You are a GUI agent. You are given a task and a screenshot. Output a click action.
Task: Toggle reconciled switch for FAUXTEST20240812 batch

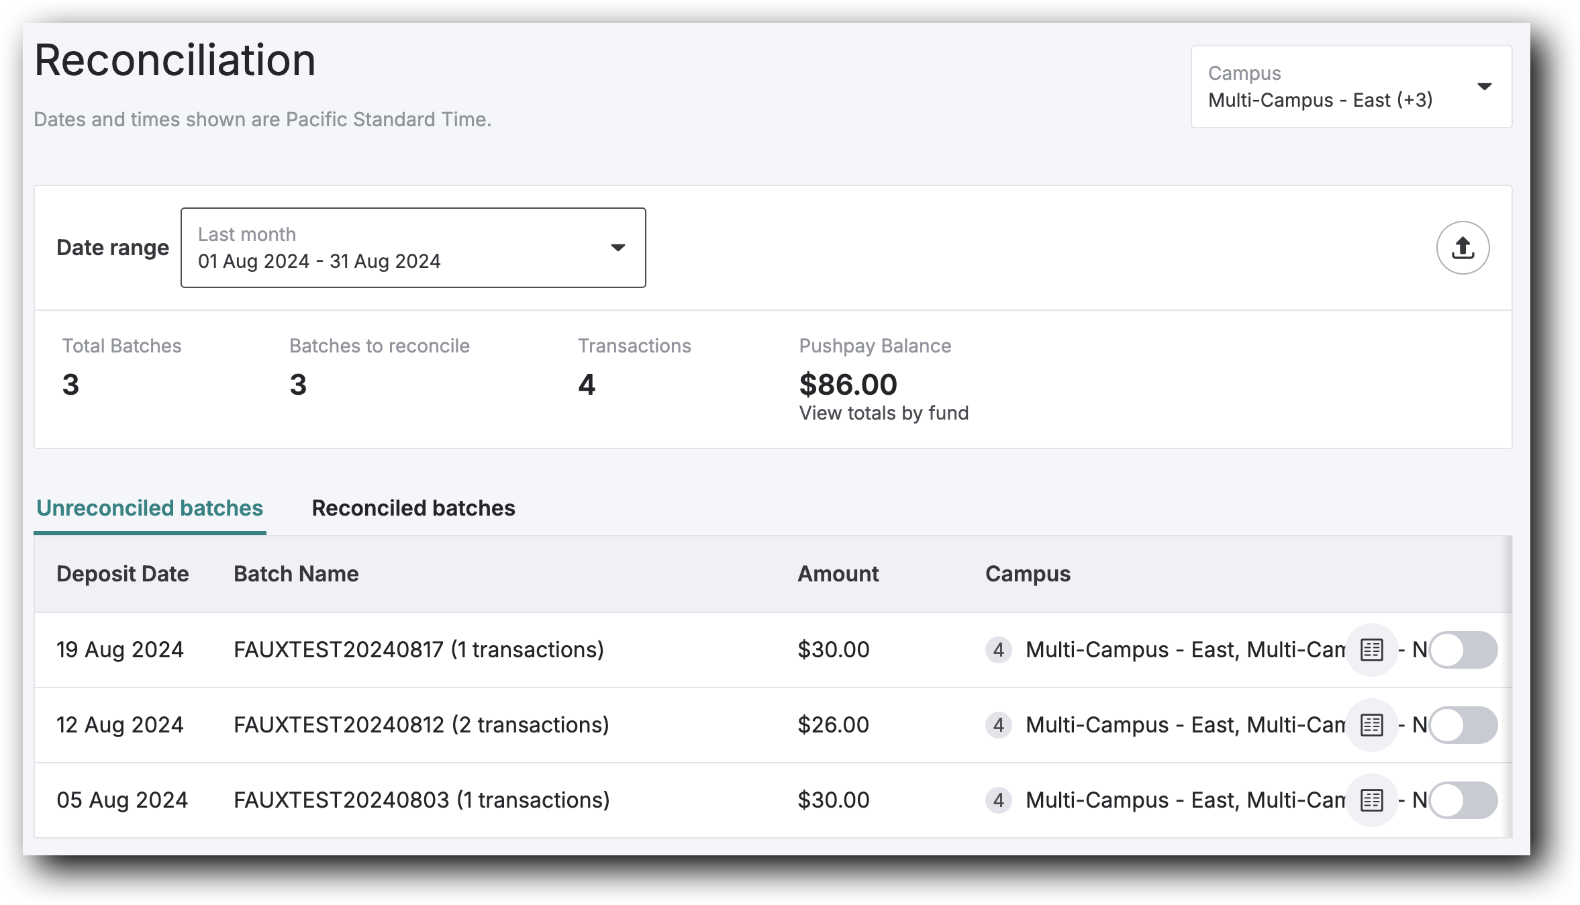(1463, 725)
